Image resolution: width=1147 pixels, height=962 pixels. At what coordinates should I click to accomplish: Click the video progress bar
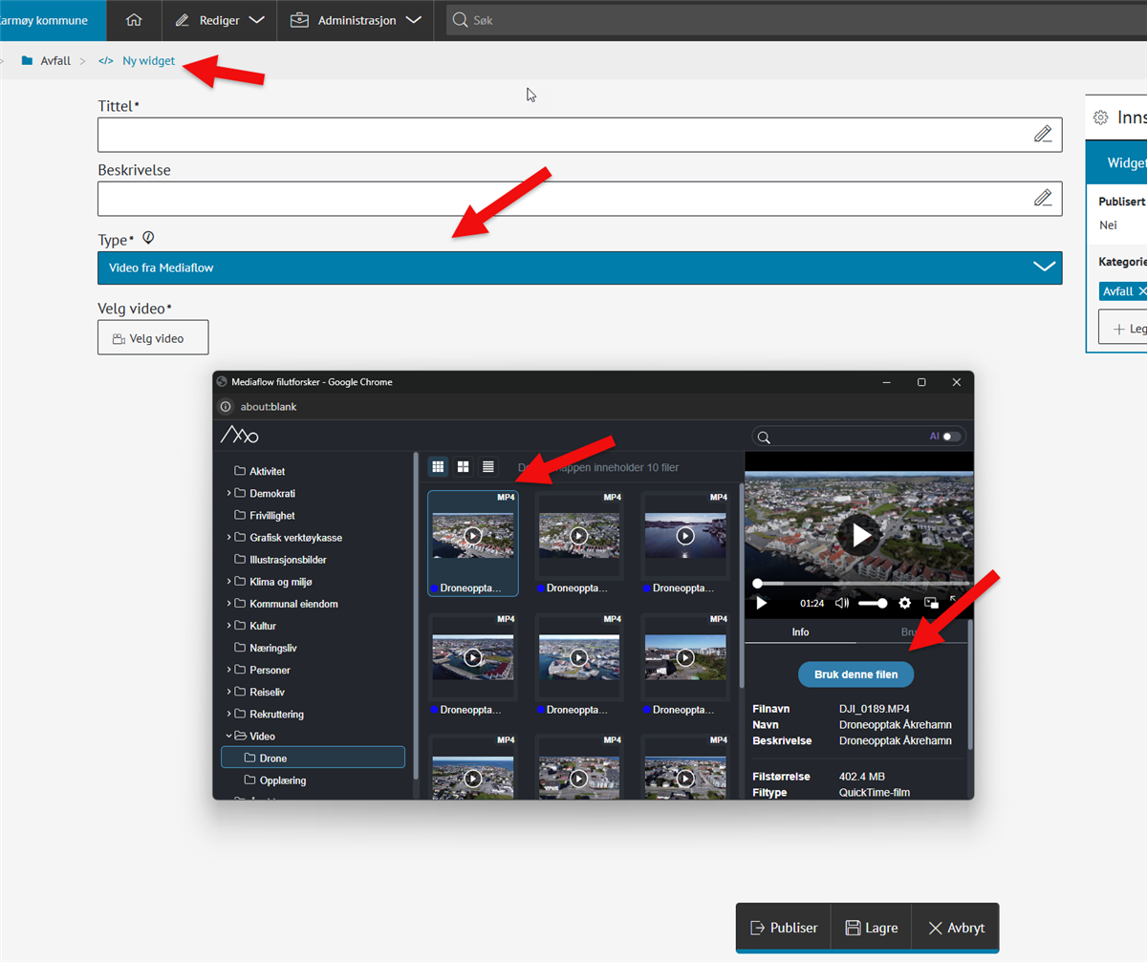click(860, 583)
